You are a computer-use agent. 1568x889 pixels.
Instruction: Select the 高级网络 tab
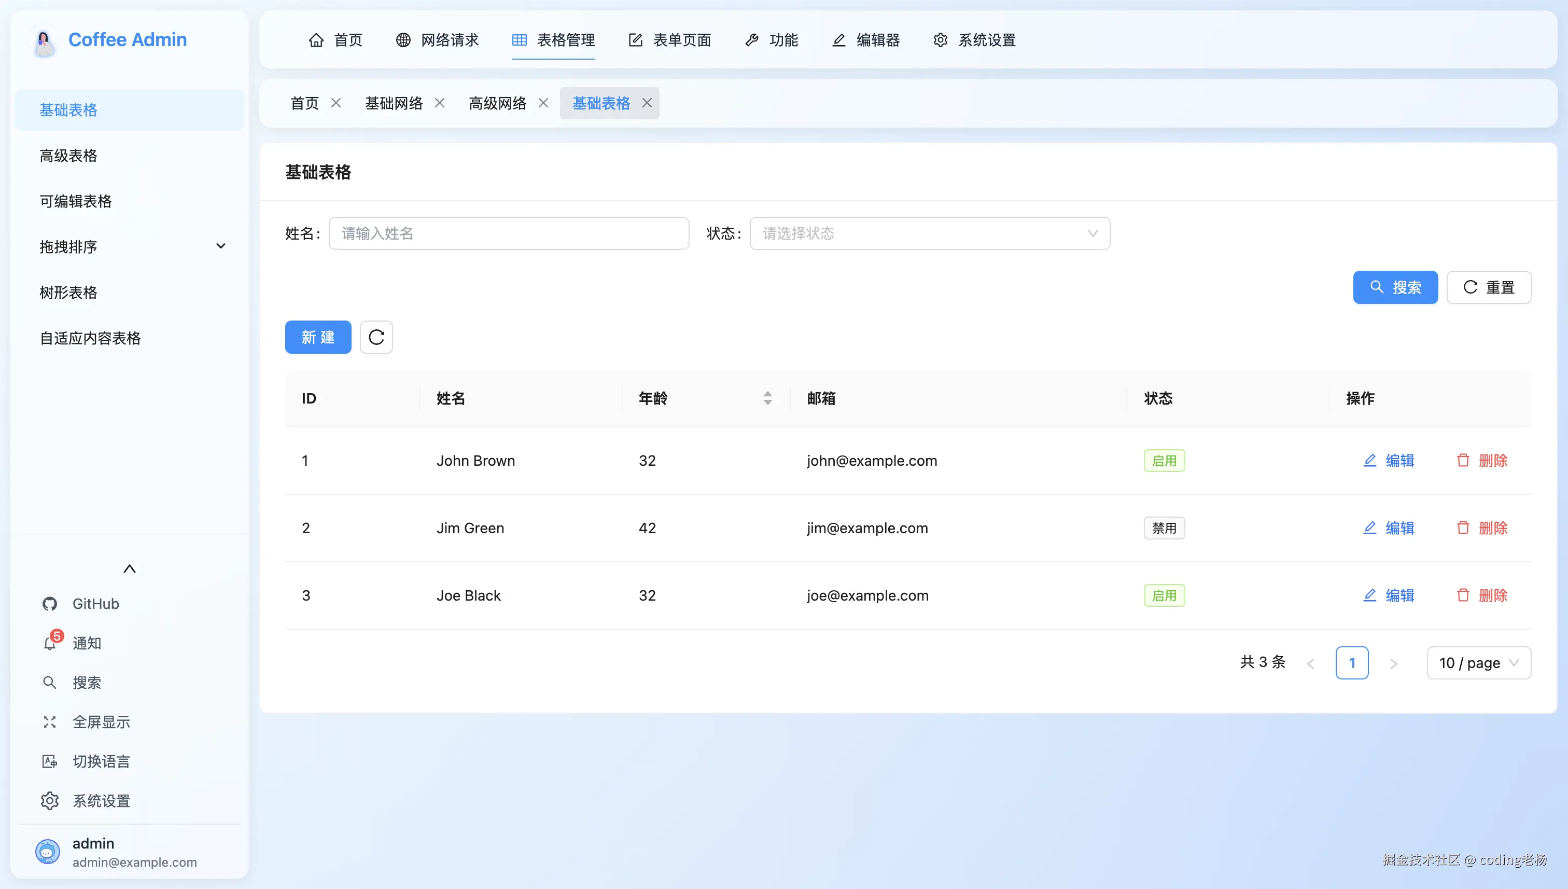497,103
